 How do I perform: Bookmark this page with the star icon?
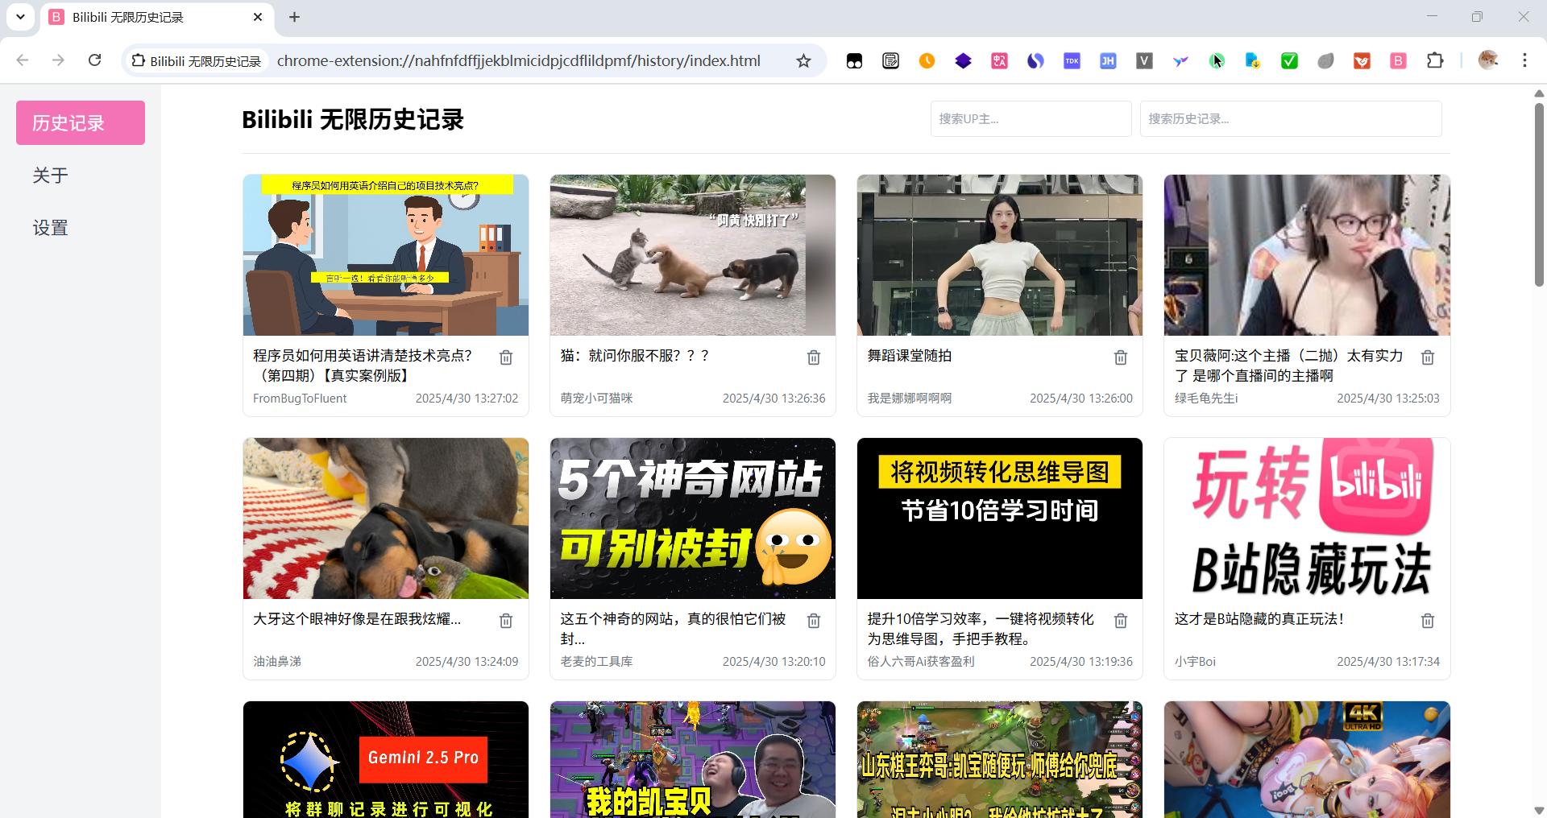[803, 60]
